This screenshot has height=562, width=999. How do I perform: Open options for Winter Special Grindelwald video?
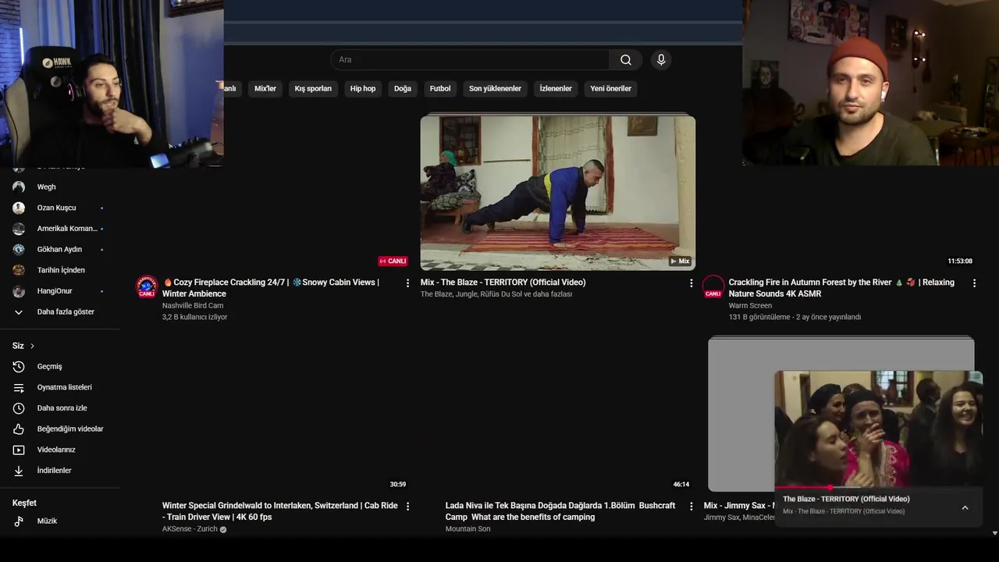point(407,507)
